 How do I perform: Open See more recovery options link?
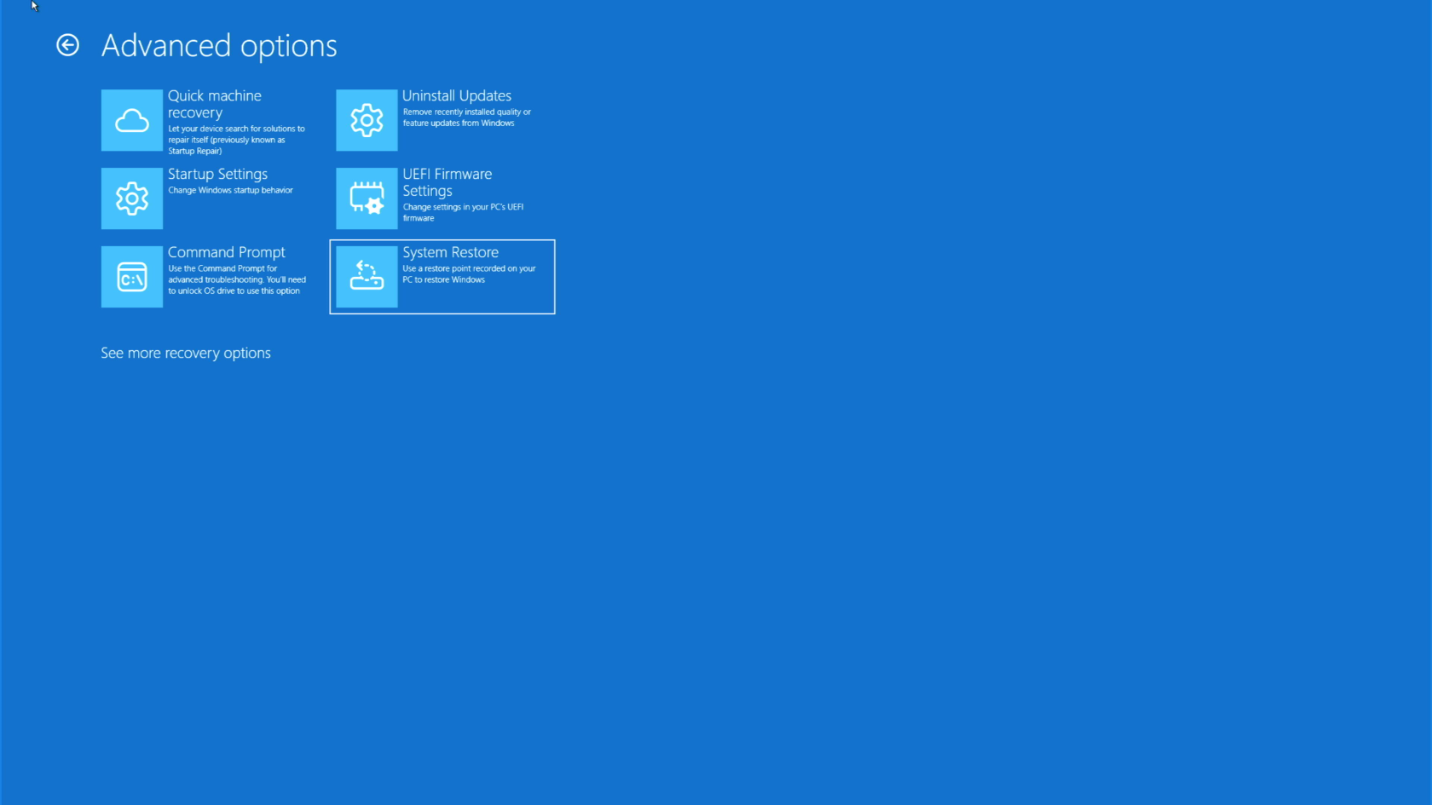click(x=186, y=353)
